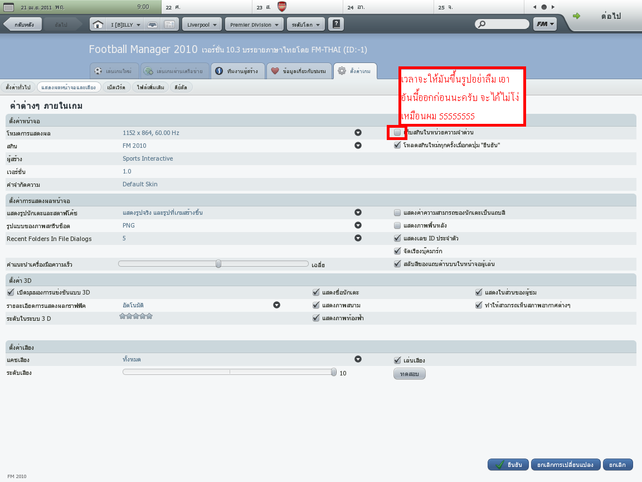The image size is (642, 482).
Task: Toggle show player names checkbox
Action: (x=315, y=292)
